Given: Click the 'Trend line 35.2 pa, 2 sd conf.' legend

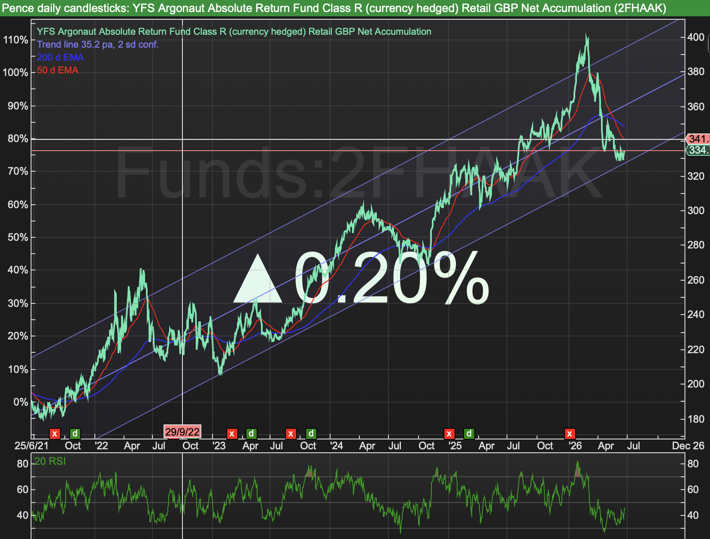Looking at the screenshot, I should (98, 45).
